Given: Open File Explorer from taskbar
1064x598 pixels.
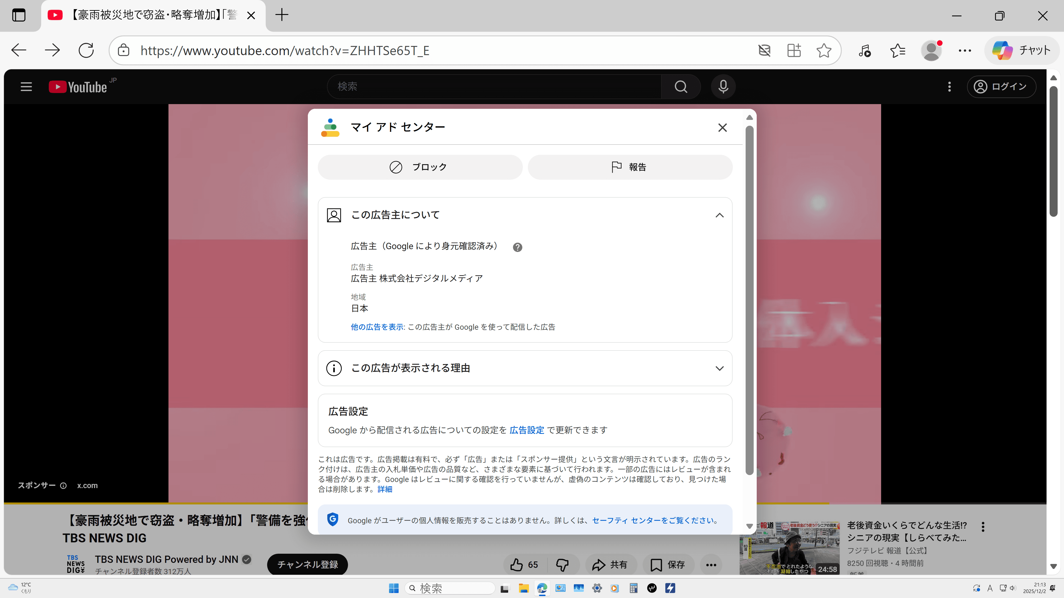Looking at the screenshot, I should click(523, 588).
